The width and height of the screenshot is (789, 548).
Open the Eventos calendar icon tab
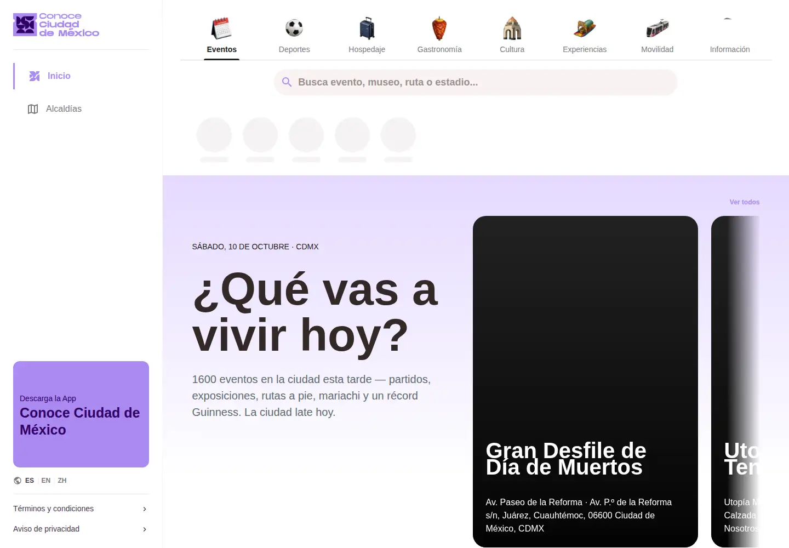pyautogui.click(x=221, y=28)
